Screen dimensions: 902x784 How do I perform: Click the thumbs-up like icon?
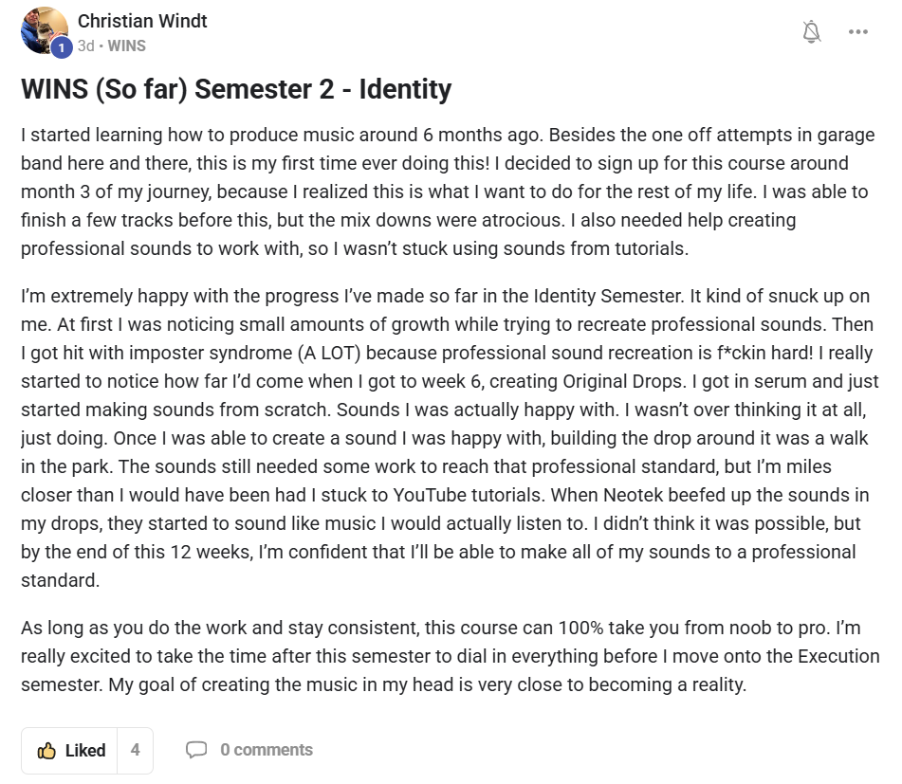point(46,751)
